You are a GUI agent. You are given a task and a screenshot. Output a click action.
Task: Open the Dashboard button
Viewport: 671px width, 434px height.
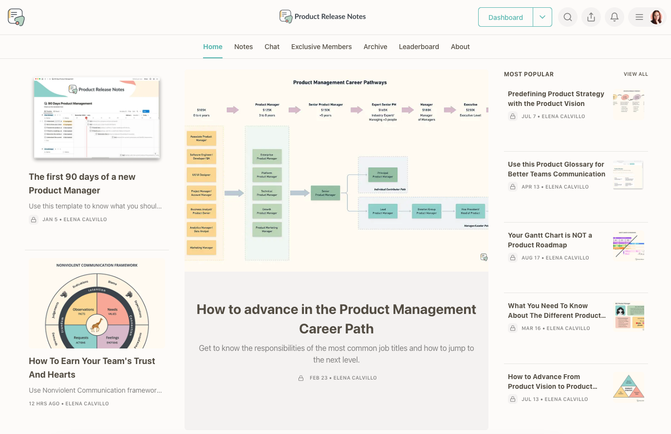[x=505, y=17]
